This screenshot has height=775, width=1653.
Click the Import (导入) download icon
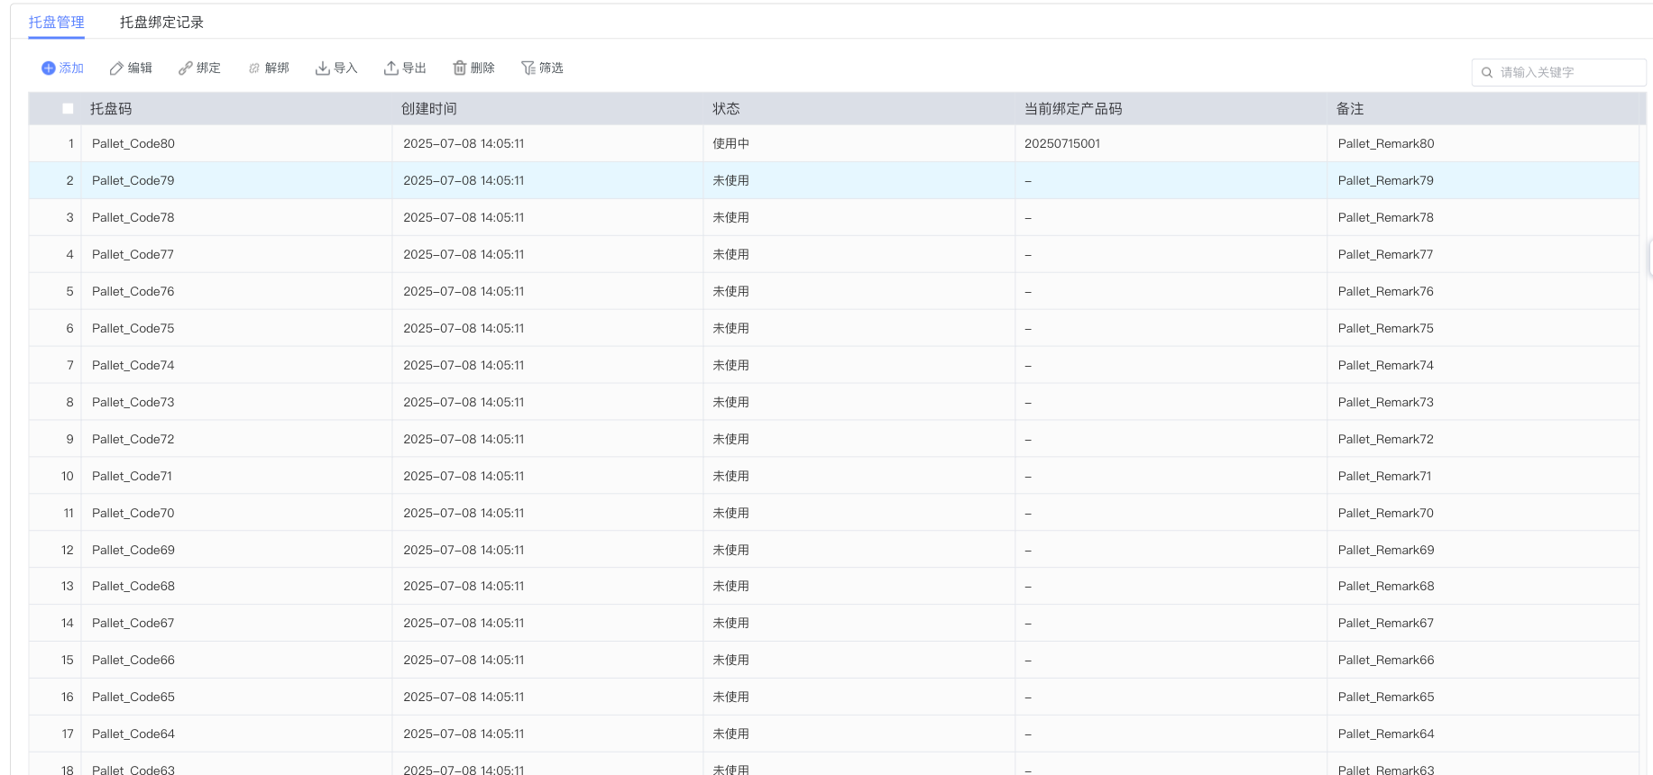[x=322, y=68]
